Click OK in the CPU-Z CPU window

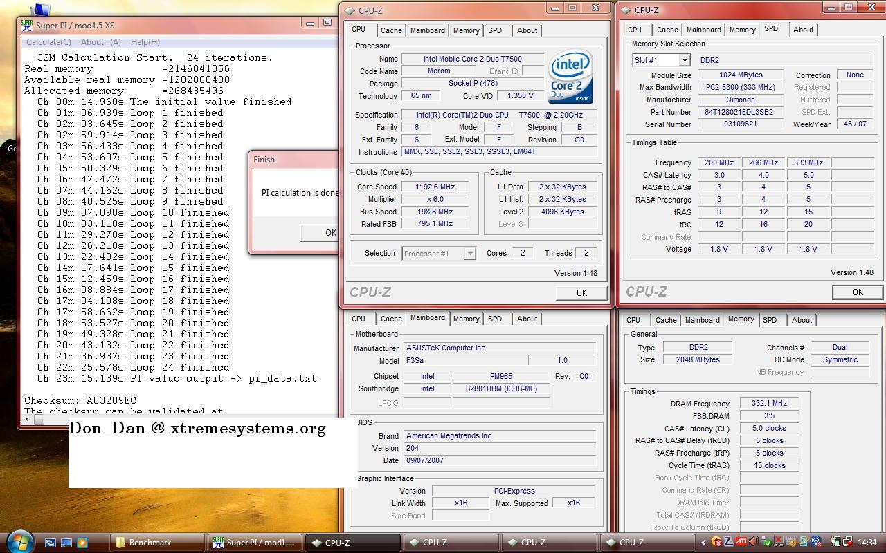tap(581, 292)
